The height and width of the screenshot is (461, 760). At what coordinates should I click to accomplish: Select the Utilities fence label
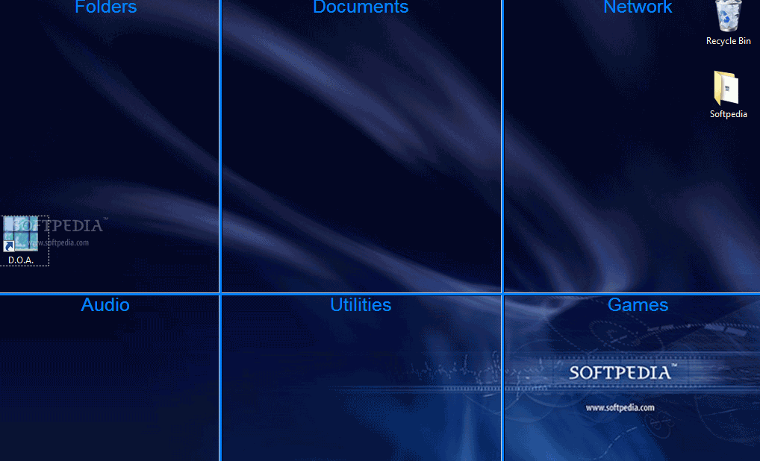[361, 304]
